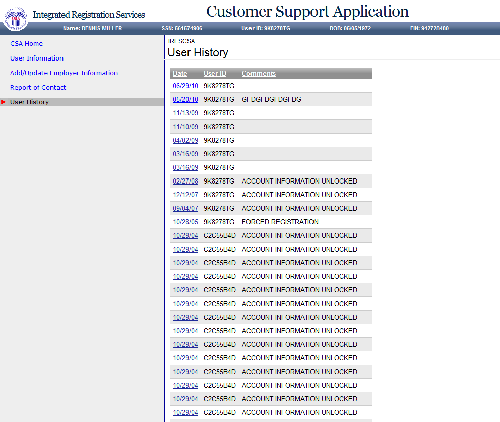Click the IRESCSA label above heading
Image resolution: width=500 pixels, height=422 pixels.
pyautogui.click(x=181, y=41)
